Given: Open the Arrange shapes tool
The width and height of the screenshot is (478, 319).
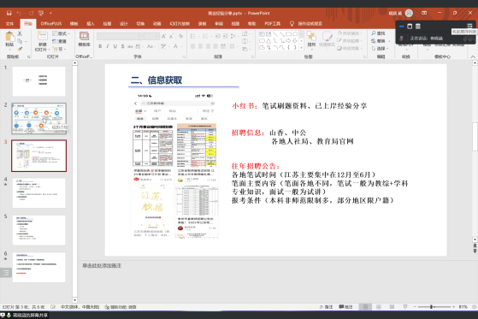Looking at the screenshot, I should [311, 38].
